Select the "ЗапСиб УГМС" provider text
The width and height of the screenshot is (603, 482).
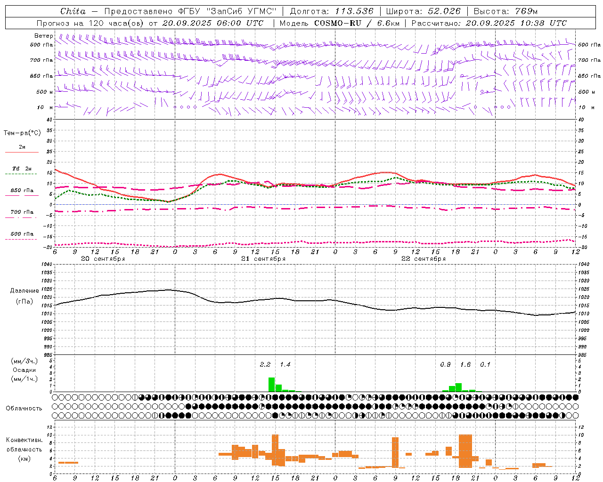[243, 11]
